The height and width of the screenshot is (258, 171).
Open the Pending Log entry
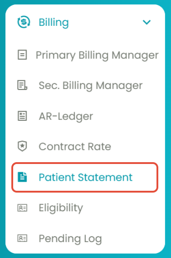tap(70, 239)
